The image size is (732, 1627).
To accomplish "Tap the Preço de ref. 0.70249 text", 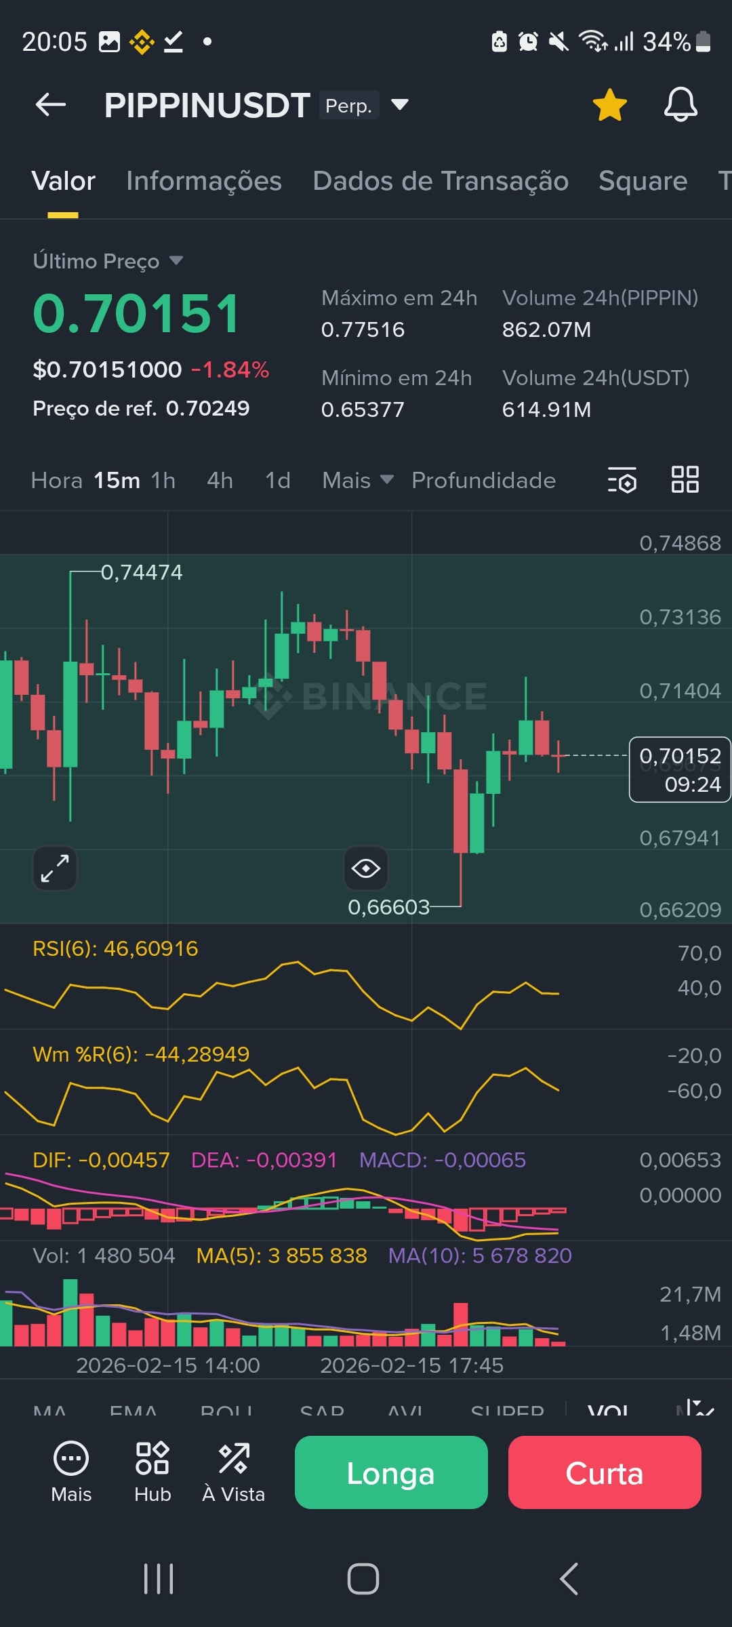I will (141, 408).
